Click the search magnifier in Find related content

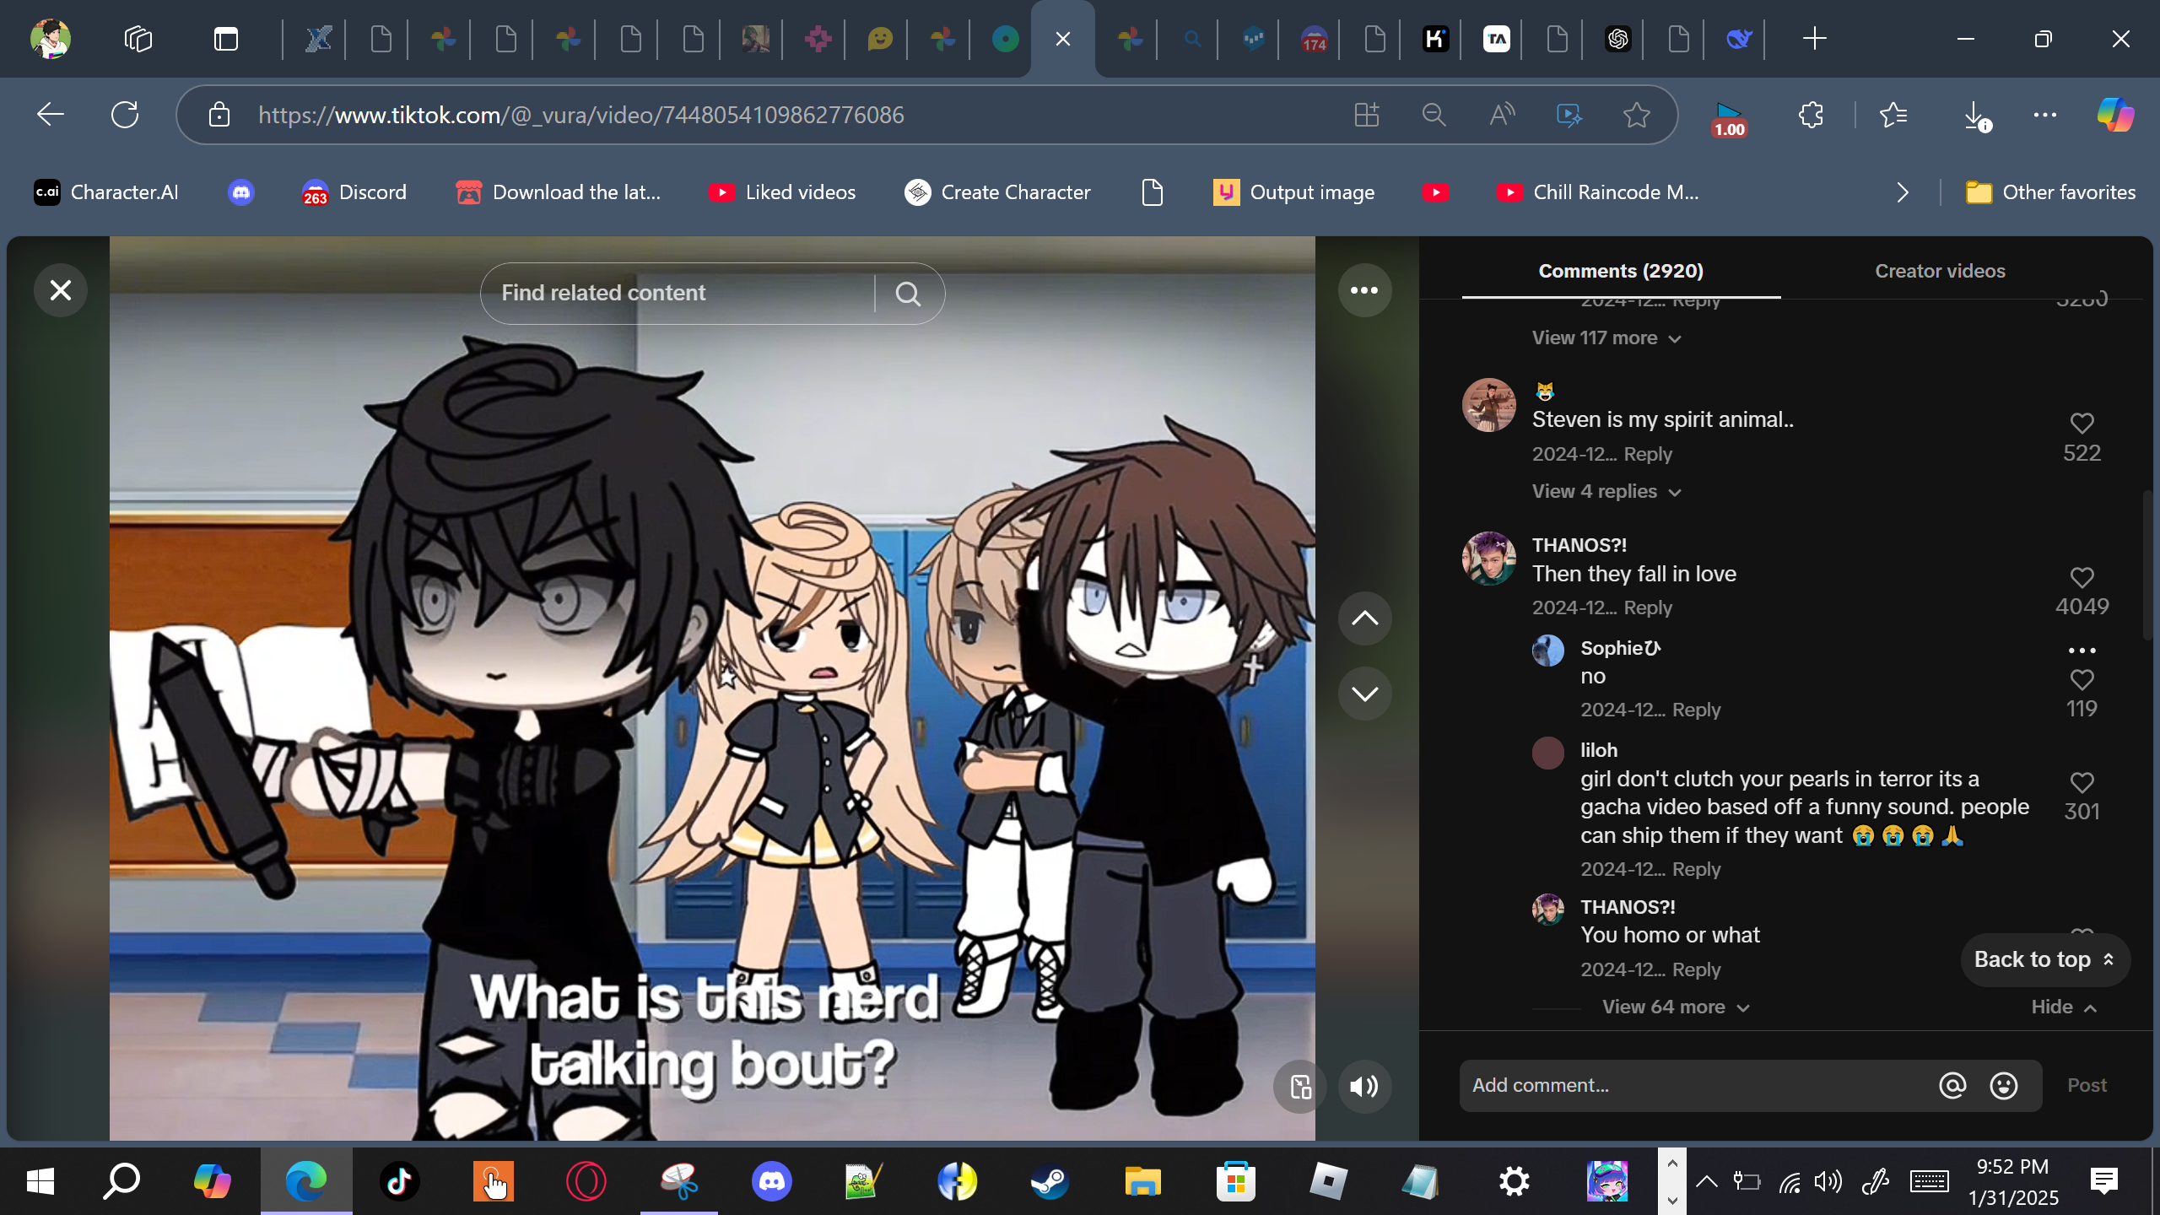(x=908, y=294)
